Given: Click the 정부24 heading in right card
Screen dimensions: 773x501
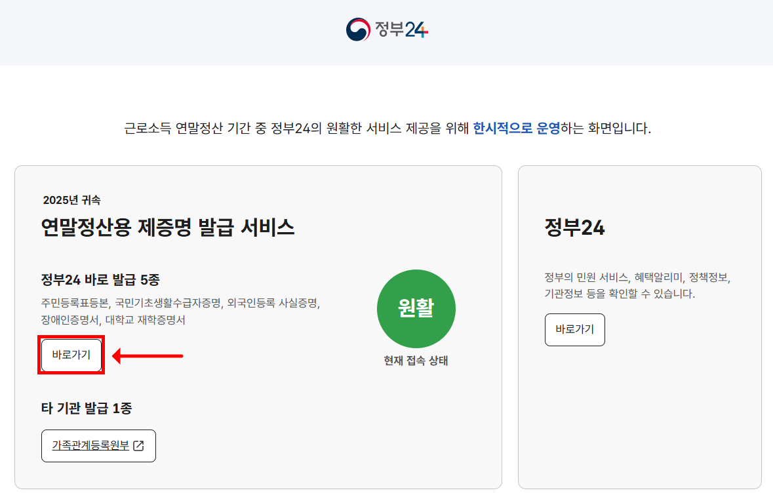Looking at the screenshot, I should coord(575,228).
